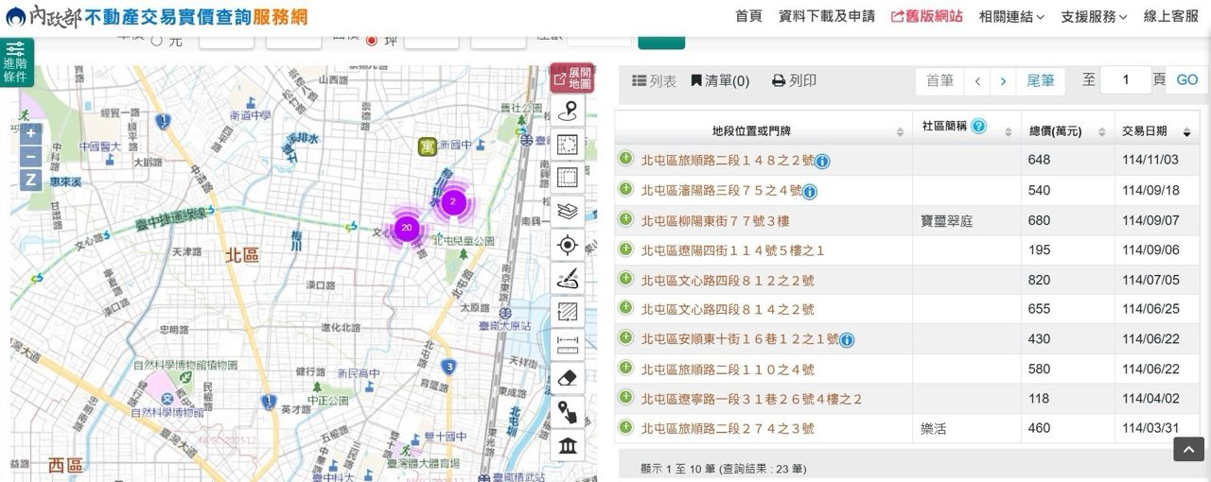This screenshot has width=1211, height=482.
Task: Select the 坪 radio button
Action: pos(371,40)
